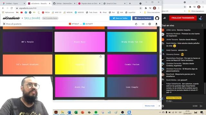
Task: Expand the bookmarks bar overflow chevron
Action: [140, 12]
